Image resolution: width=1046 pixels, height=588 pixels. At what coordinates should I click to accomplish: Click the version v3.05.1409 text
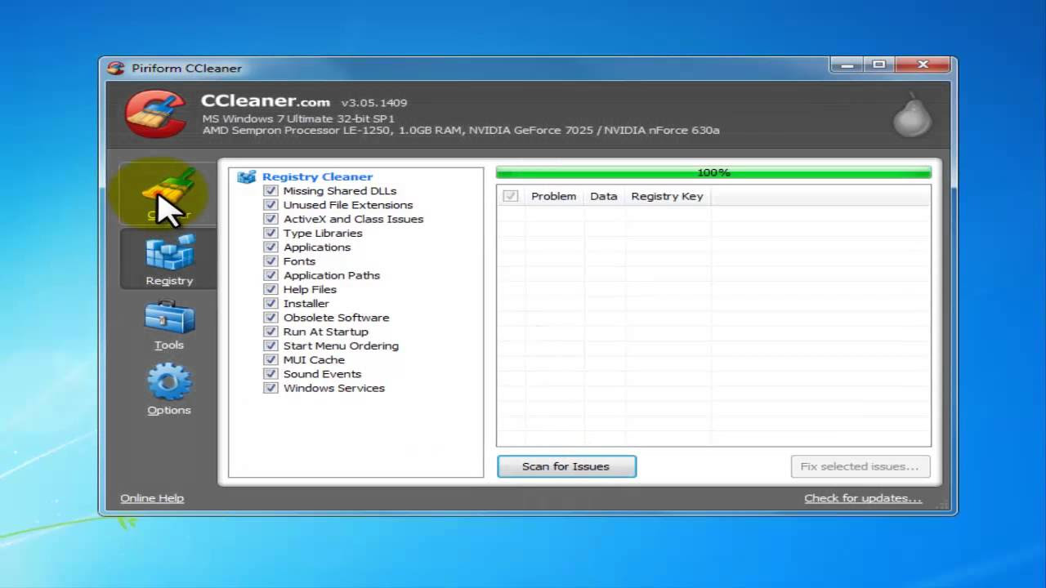(x=374, y=103)
